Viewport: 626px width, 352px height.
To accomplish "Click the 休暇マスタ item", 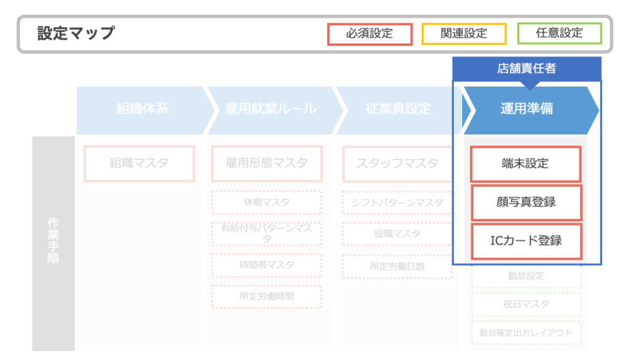I will click(267, 202).
